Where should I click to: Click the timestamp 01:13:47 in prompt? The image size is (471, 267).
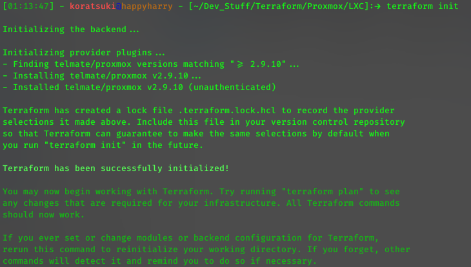pos(28,6)
